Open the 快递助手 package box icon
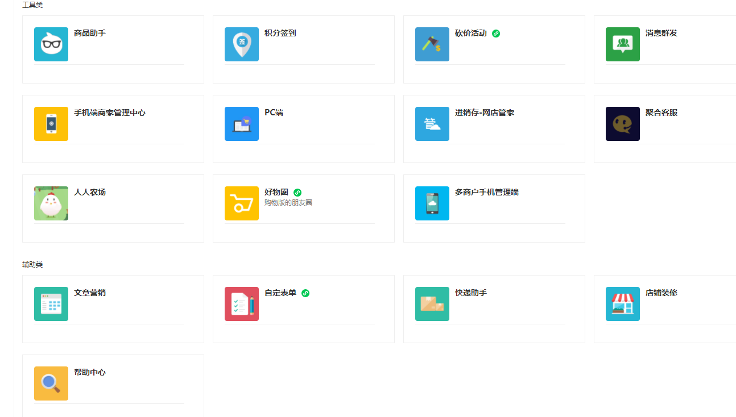Viewport: 736px width, 417px height. tap(432, 304)
